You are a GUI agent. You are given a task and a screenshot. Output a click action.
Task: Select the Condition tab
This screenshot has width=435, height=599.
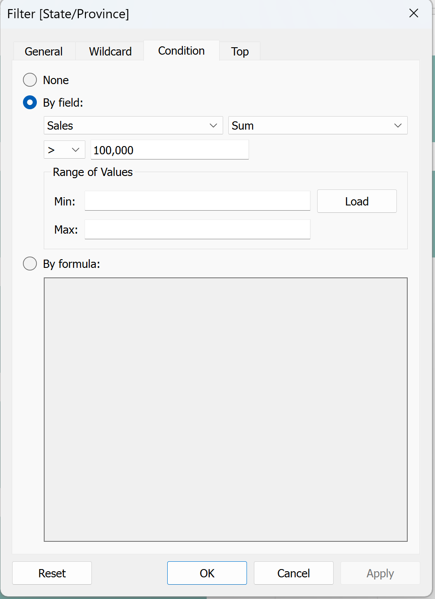(x=182, y=51)
